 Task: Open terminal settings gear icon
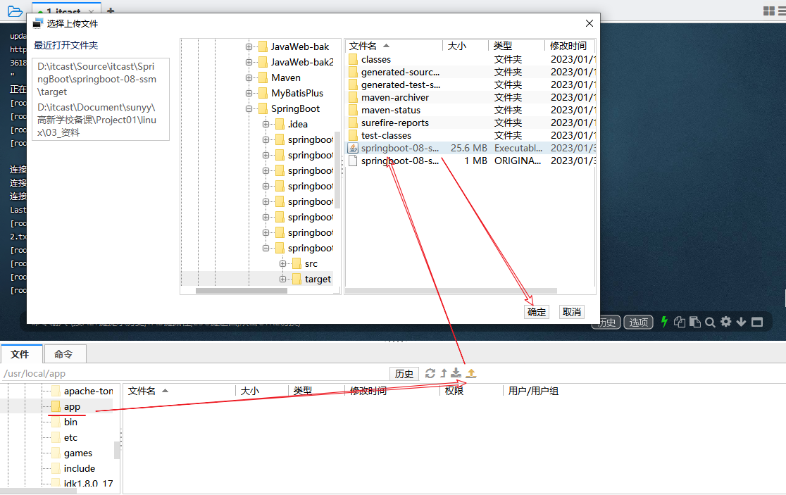click(x=725, y=322)
